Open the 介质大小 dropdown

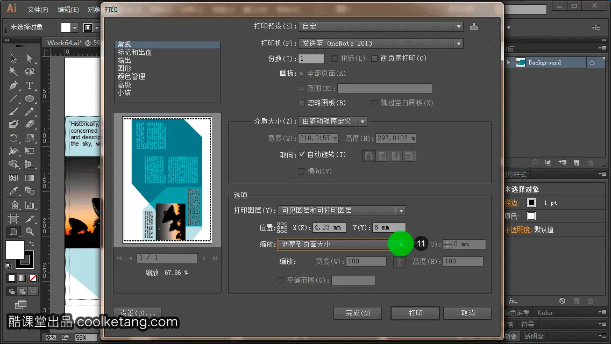[332, 121]
